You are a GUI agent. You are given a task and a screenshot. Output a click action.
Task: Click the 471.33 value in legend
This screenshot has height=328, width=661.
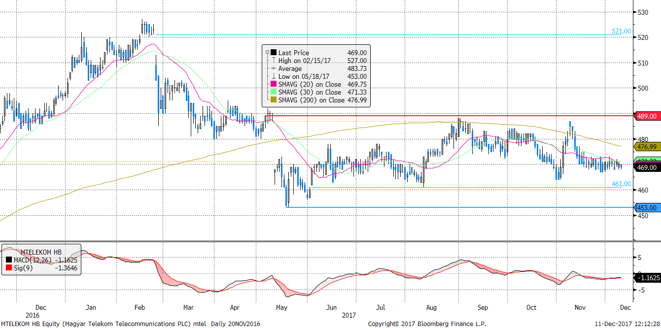357,92
